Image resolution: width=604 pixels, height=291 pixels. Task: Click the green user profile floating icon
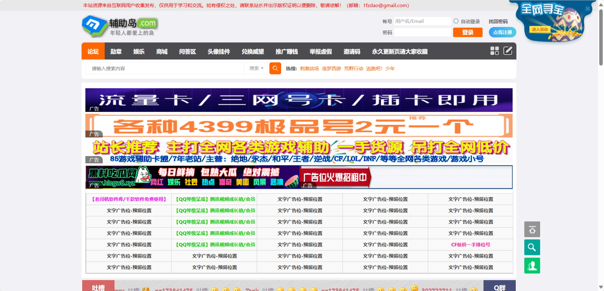(532, 266)
